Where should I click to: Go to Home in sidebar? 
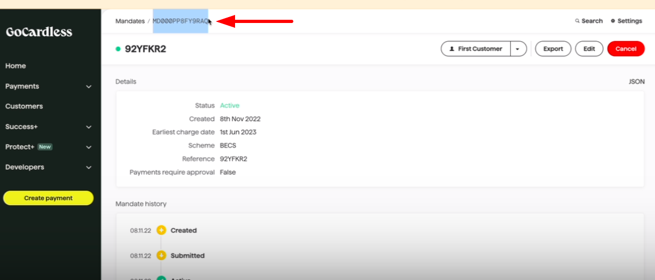[15, 66]
